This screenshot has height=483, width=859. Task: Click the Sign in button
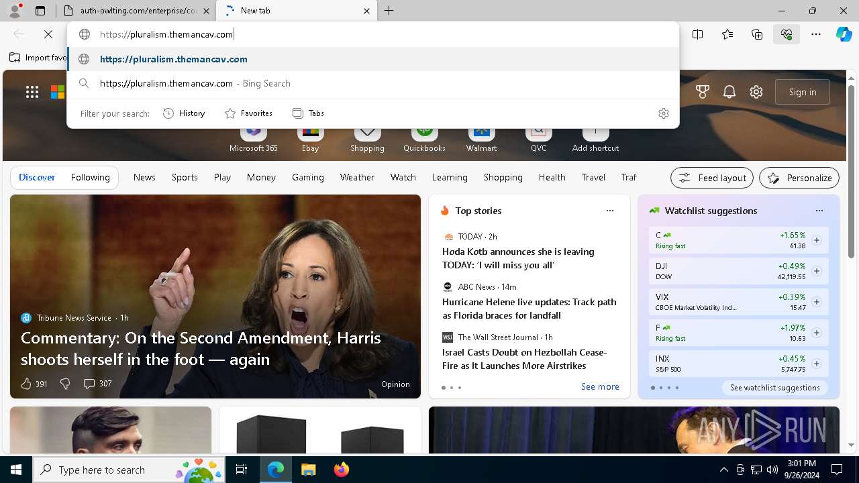(x=803, y=92)
